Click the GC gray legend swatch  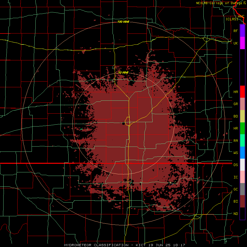pyautogui.click(x=242, y=189)
